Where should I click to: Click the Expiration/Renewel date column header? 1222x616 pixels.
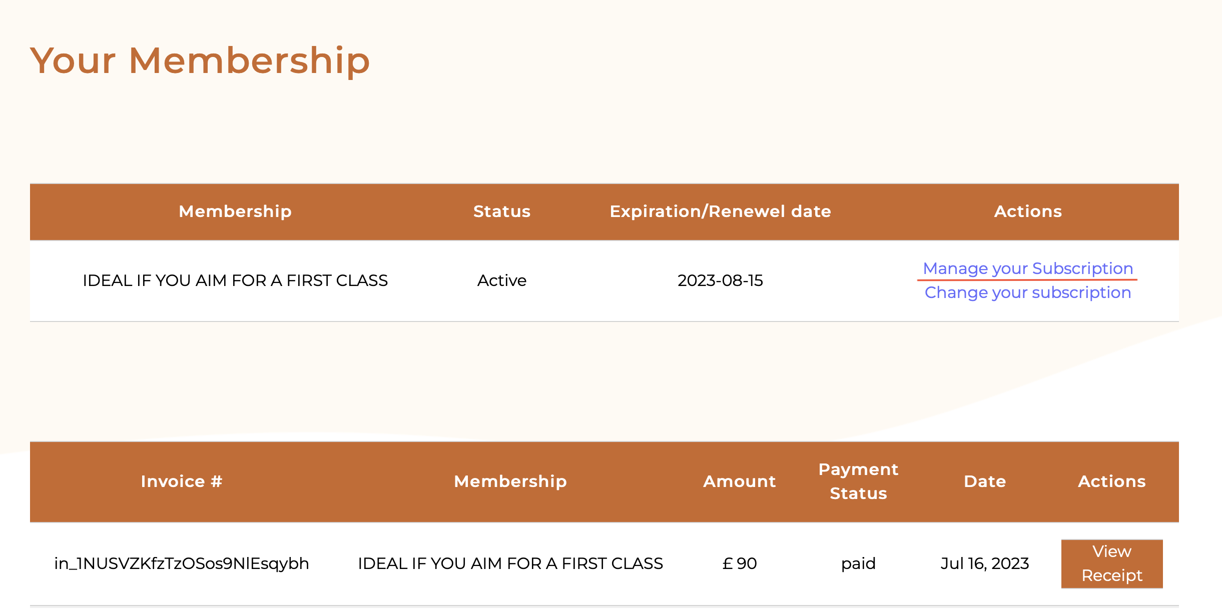pos(720,211)
